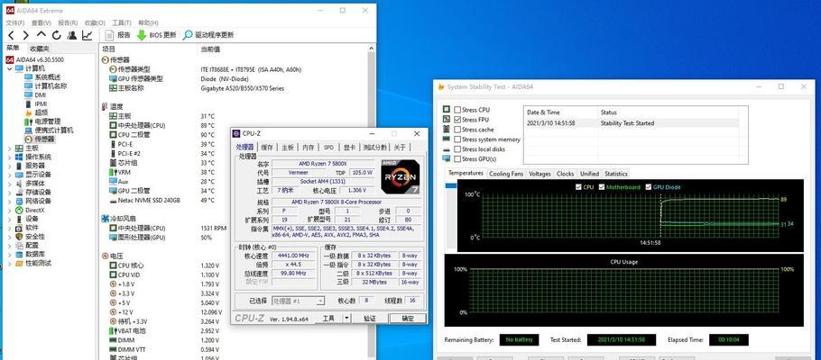
Task: Switch to CPU-Z 内存 tab
Action: [309, 148]
